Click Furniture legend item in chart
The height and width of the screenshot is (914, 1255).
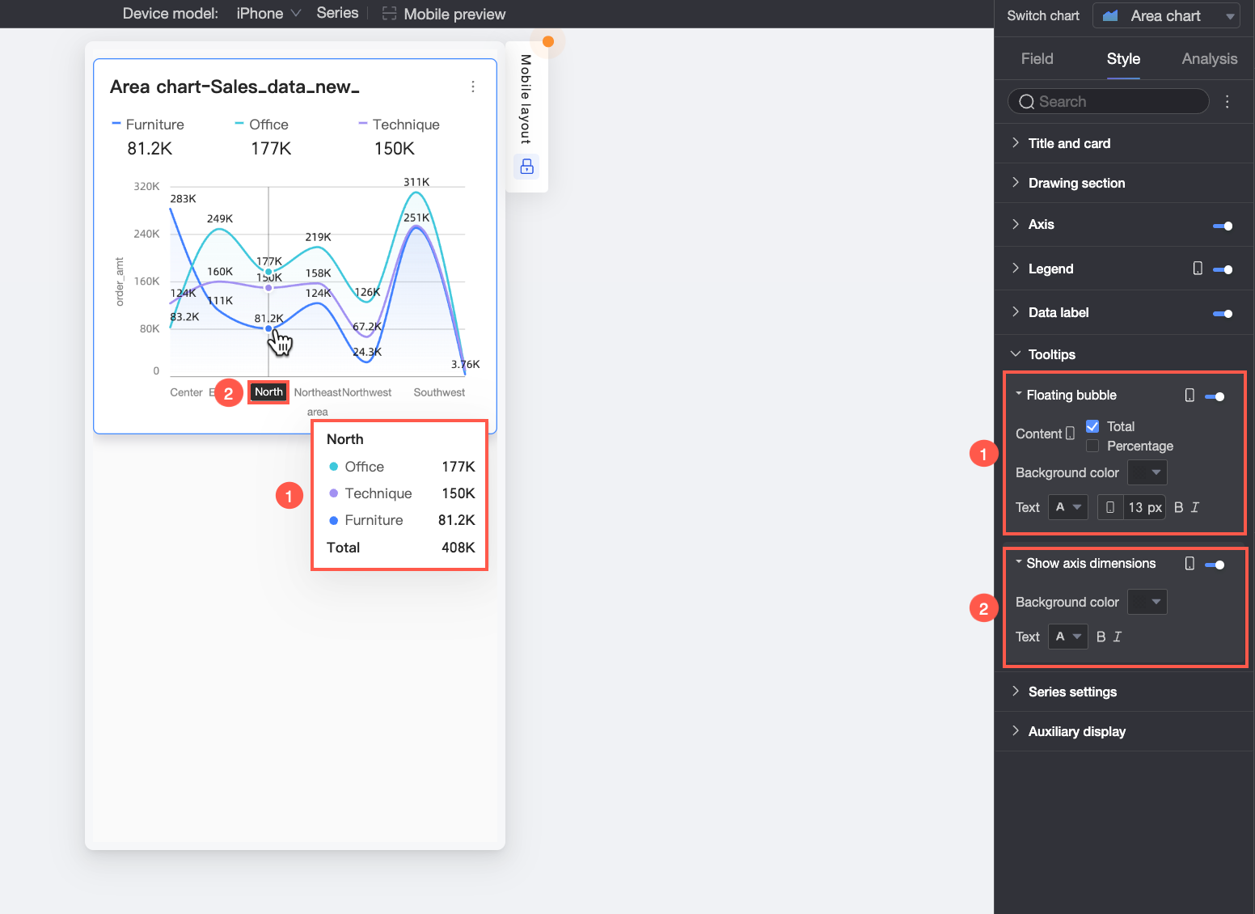[149, 125]
